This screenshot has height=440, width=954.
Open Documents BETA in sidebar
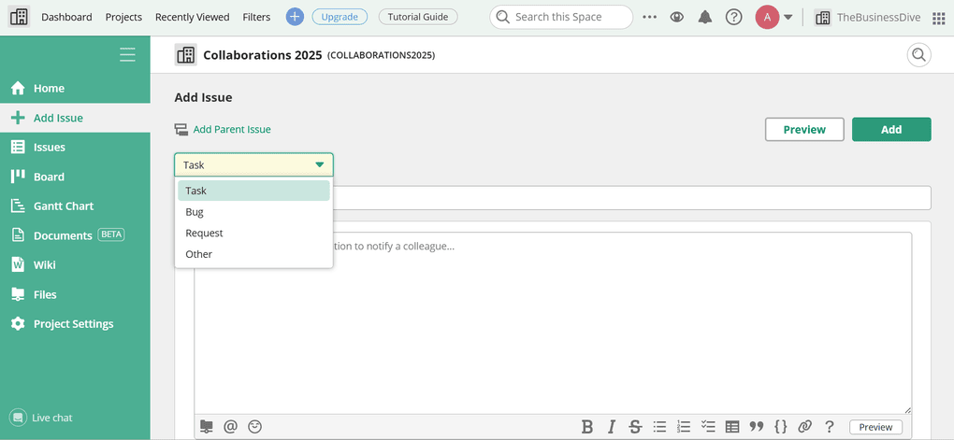pyautogui.click(x=75, y=235)
